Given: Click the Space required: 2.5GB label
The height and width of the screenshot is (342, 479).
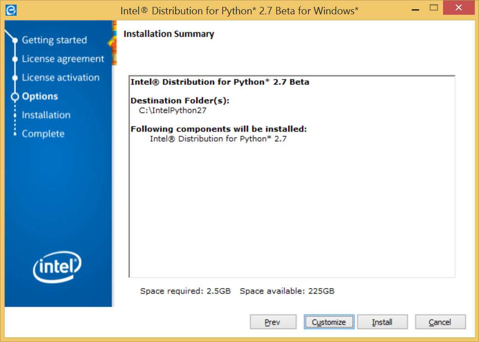Looking at the screenshot, I should tap(185, 291).
